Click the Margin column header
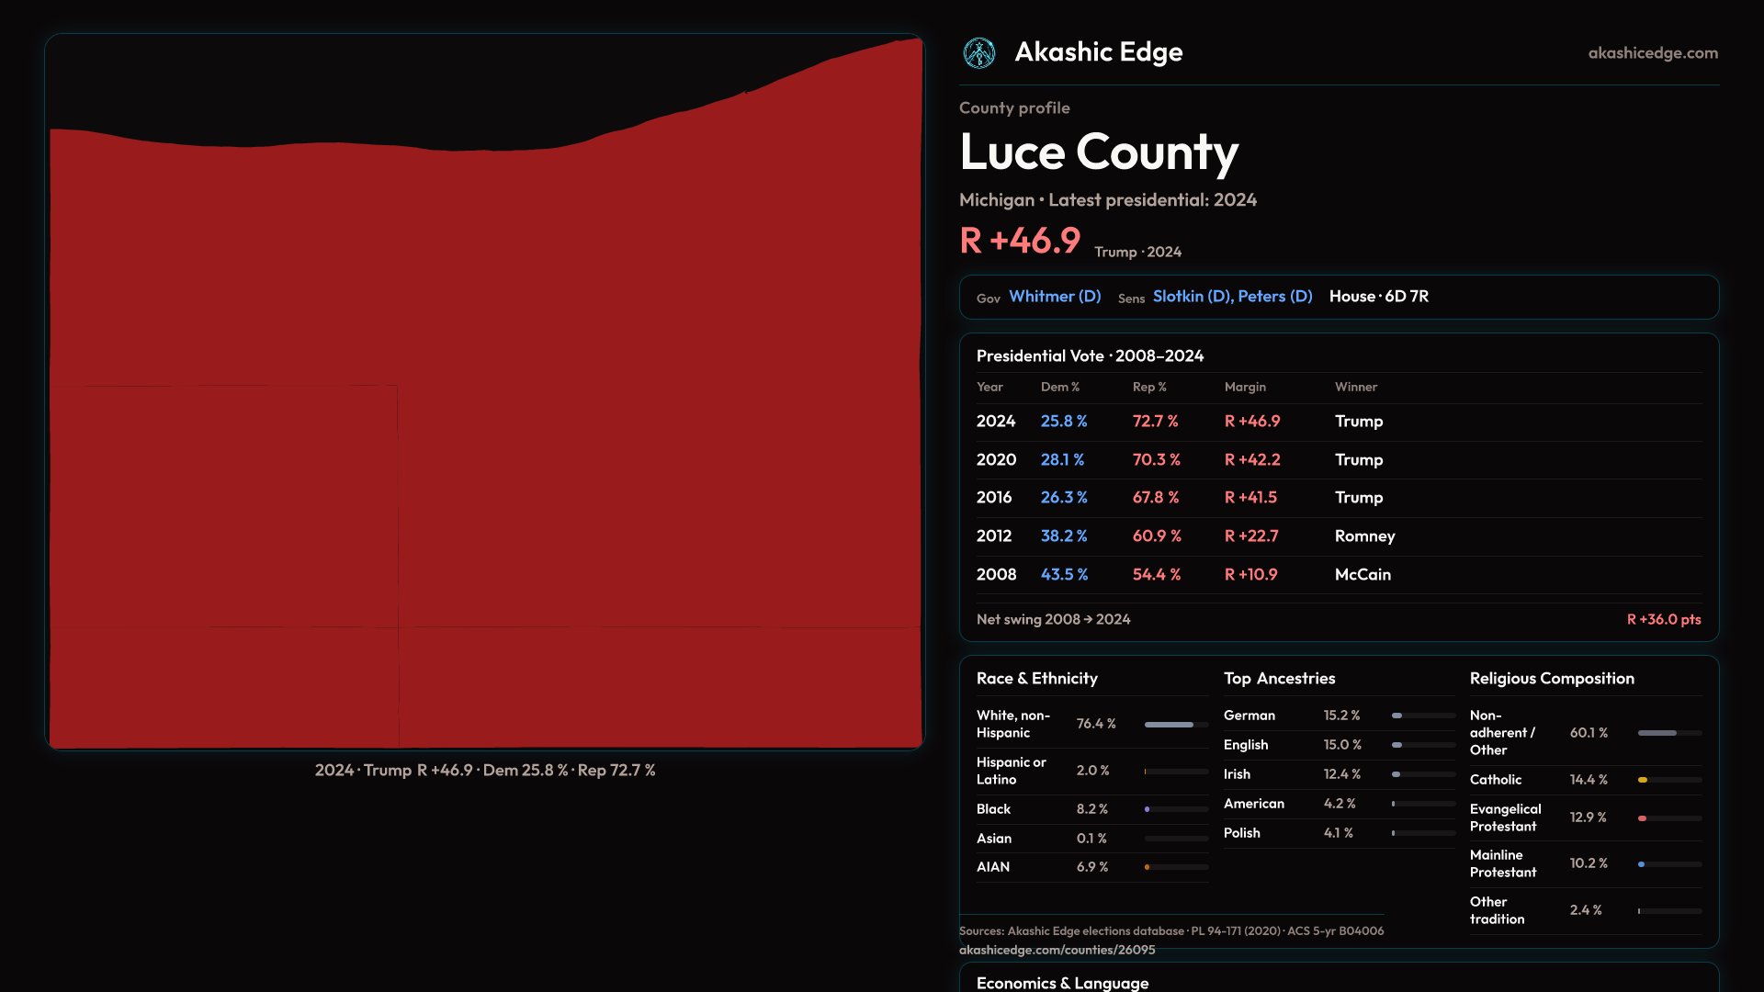This screenshot has width=1764, height=992. click(1245, 388)
